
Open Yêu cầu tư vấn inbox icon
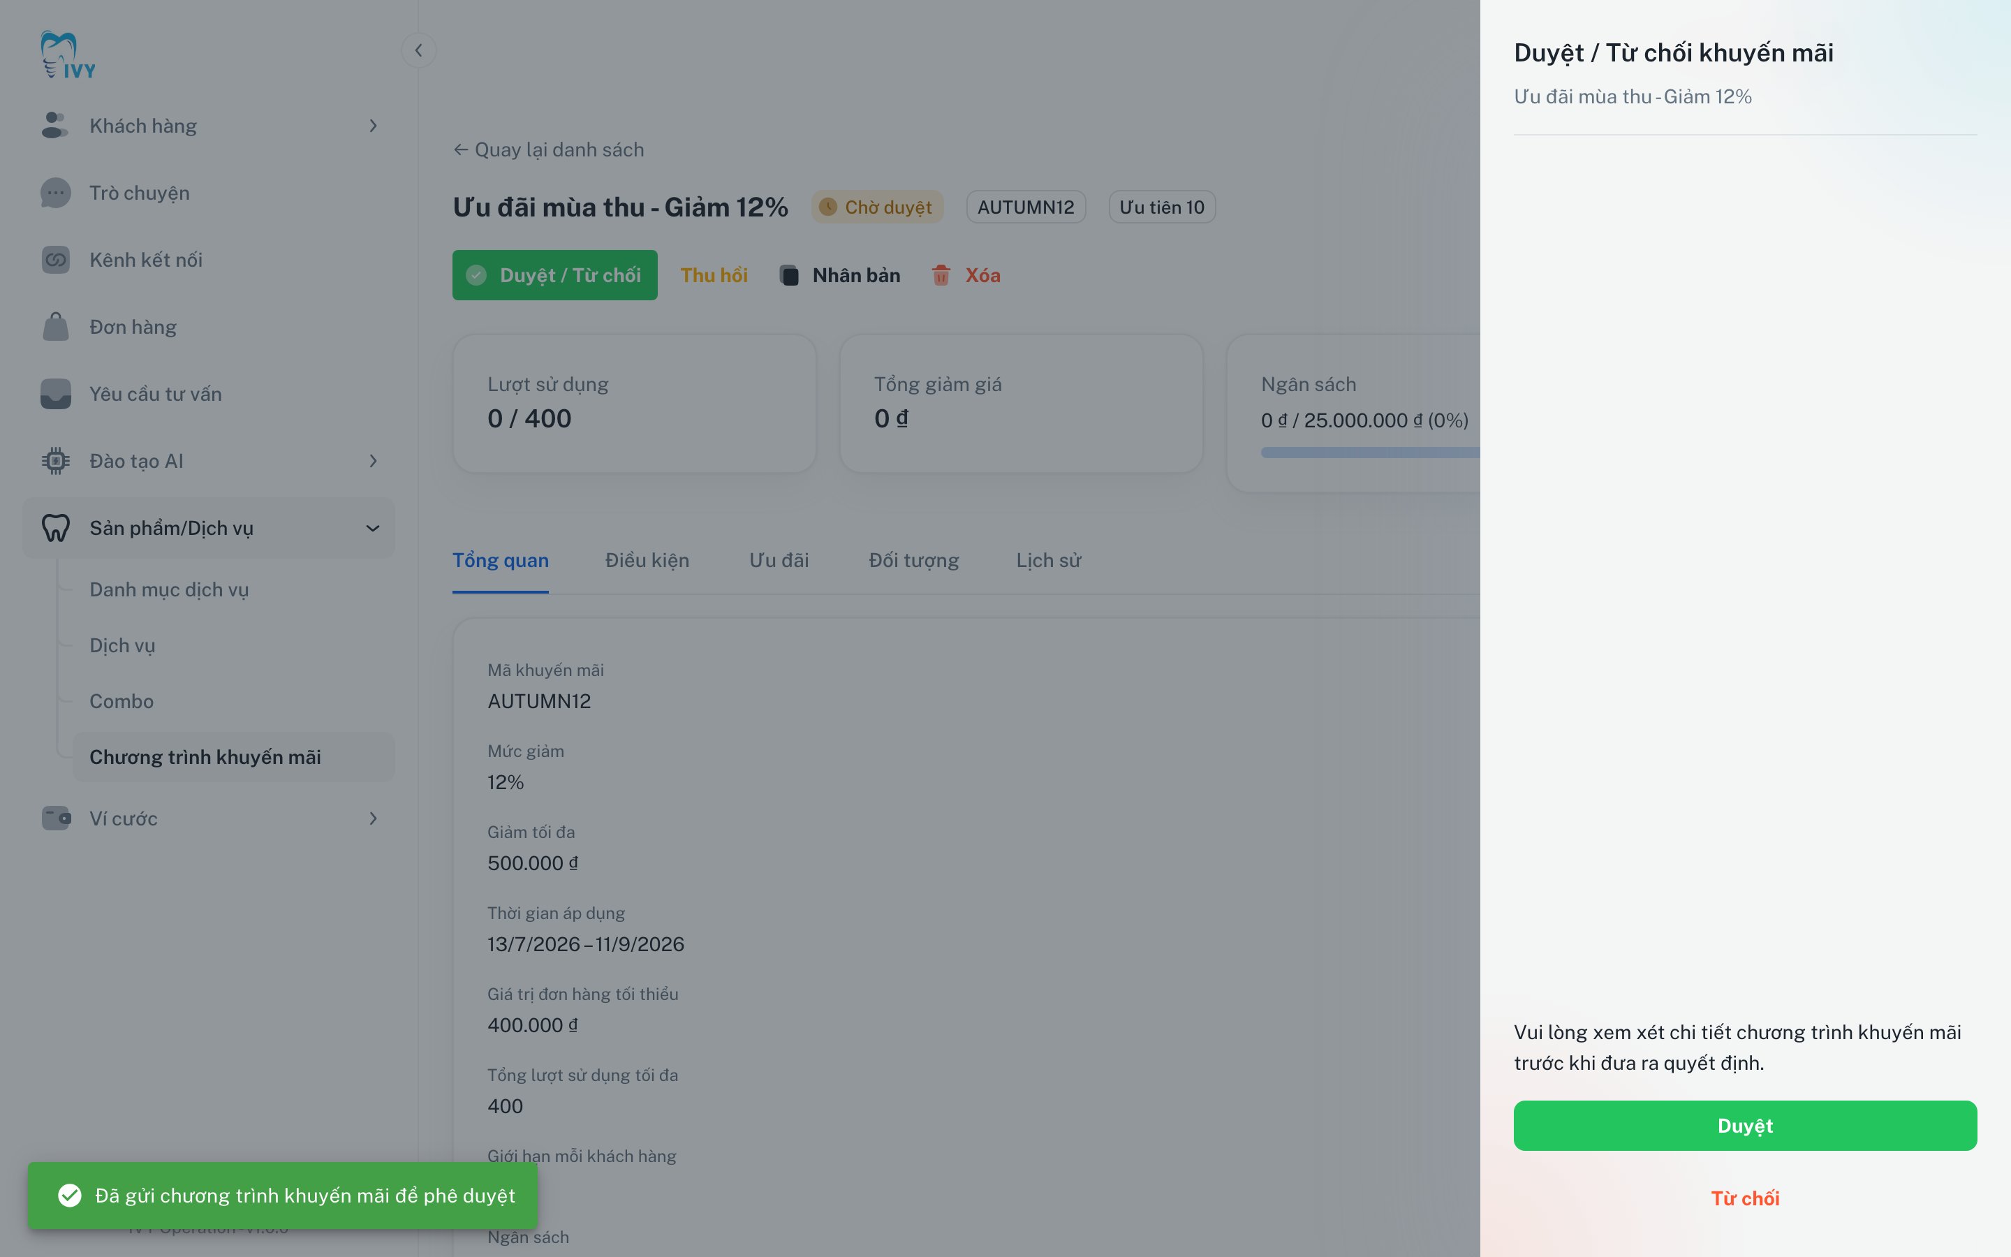coord(56,394)
